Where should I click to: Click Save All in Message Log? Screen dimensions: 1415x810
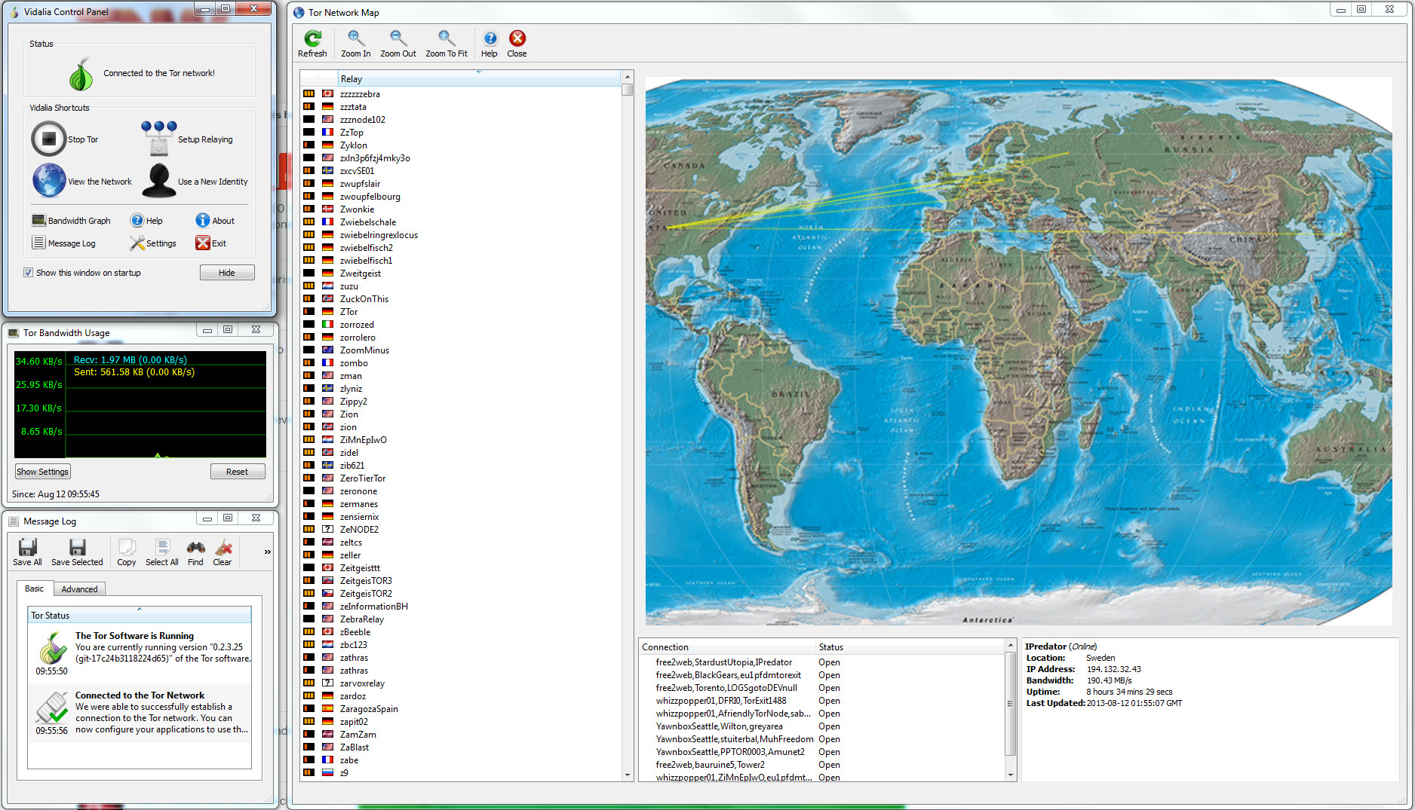[27, 552]
